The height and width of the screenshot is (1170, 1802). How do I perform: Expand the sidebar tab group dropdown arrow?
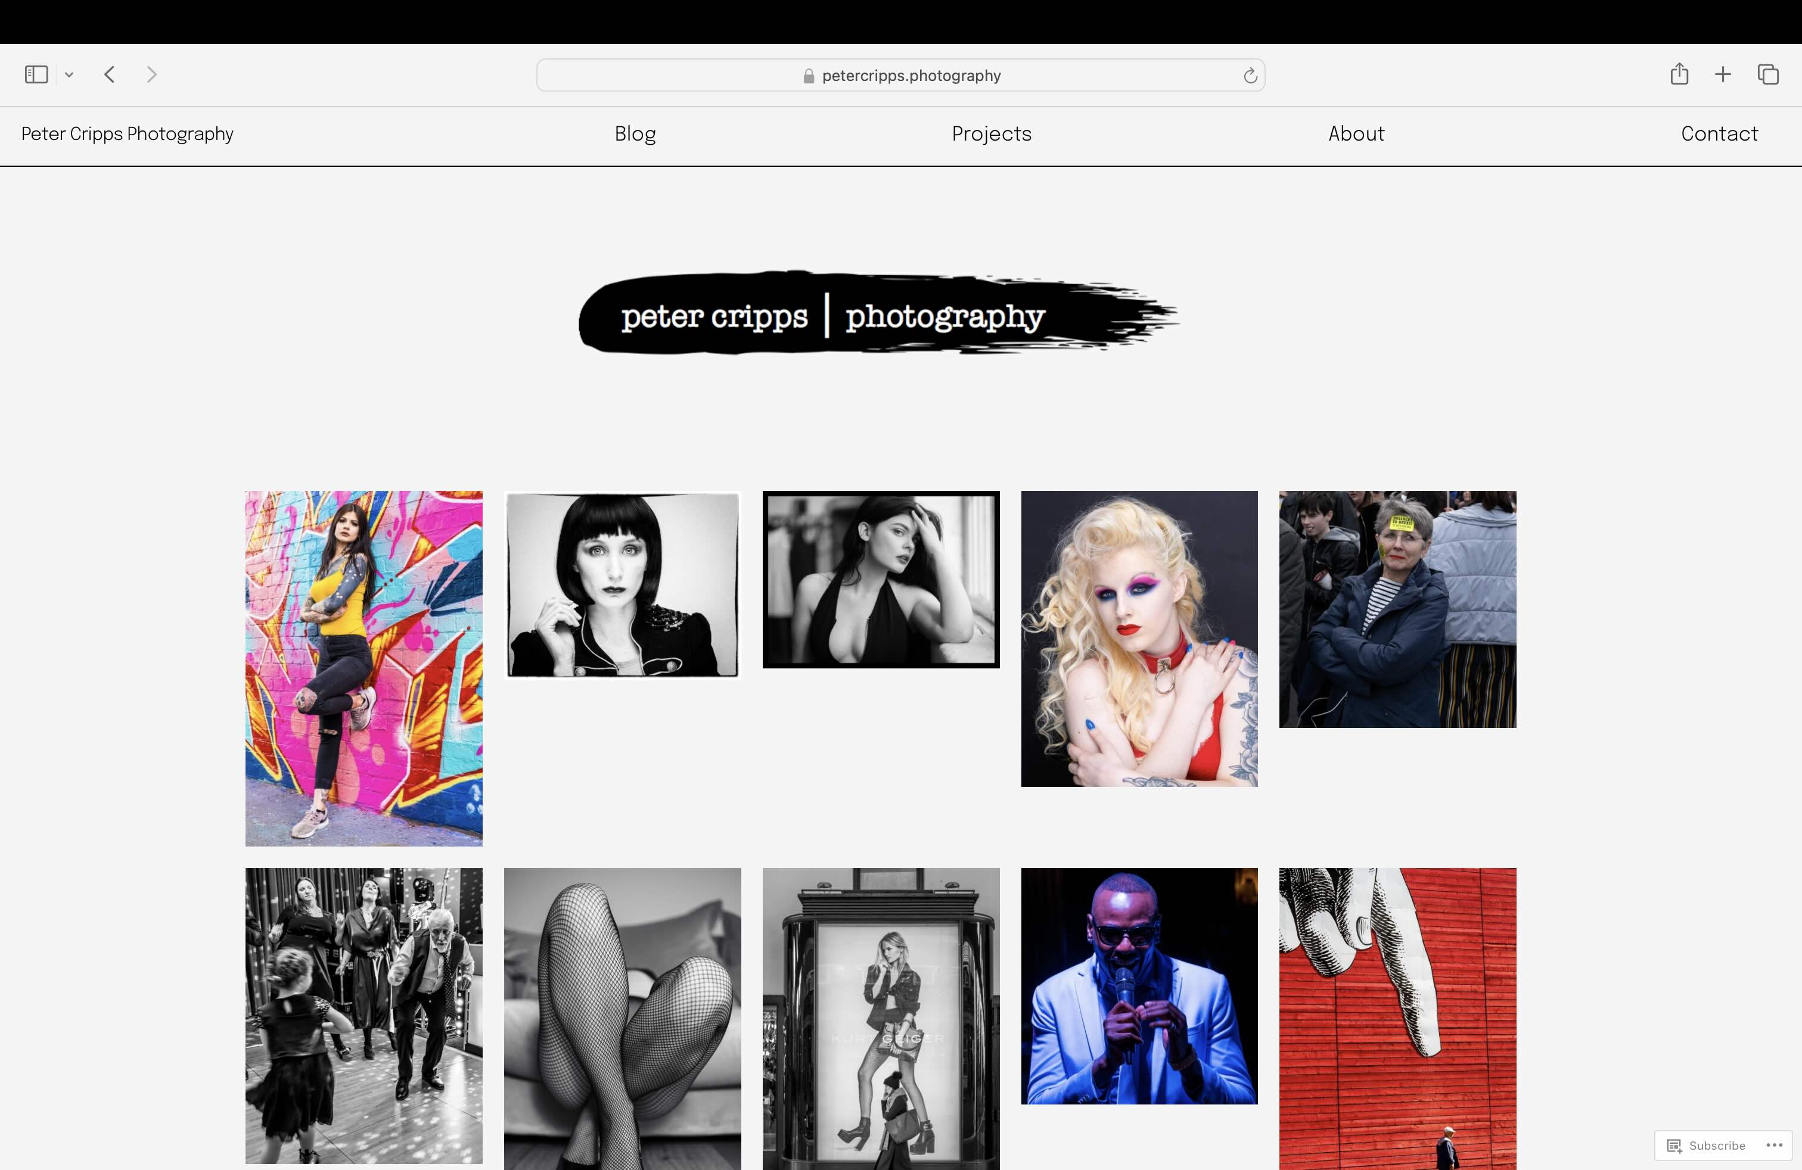coord(69,75)
